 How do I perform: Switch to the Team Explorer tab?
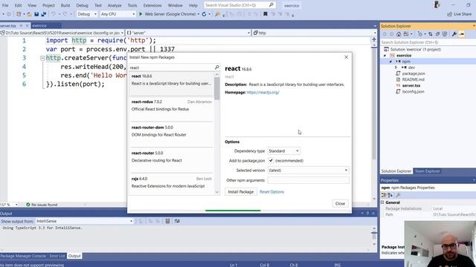[x=427, y=171]
